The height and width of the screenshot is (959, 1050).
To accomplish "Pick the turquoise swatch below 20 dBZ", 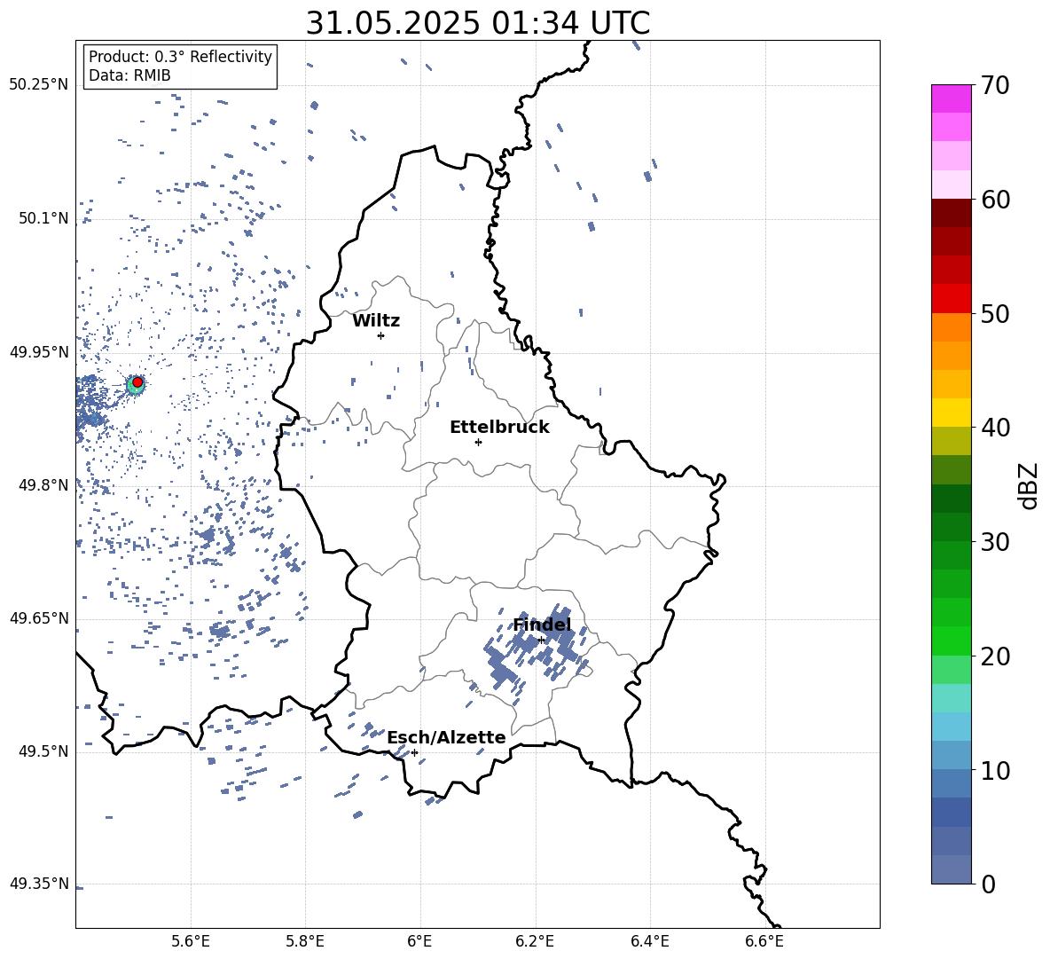I will pos(951,698).
